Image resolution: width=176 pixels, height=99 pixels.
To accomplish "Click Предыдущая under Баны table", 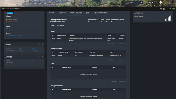I will pos(111,44).
